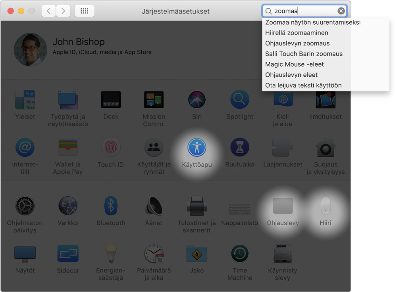Screen dimensions: 395x292
Task: Select suggestion Magic Mouse -eleet
Action: pos(294,64)
